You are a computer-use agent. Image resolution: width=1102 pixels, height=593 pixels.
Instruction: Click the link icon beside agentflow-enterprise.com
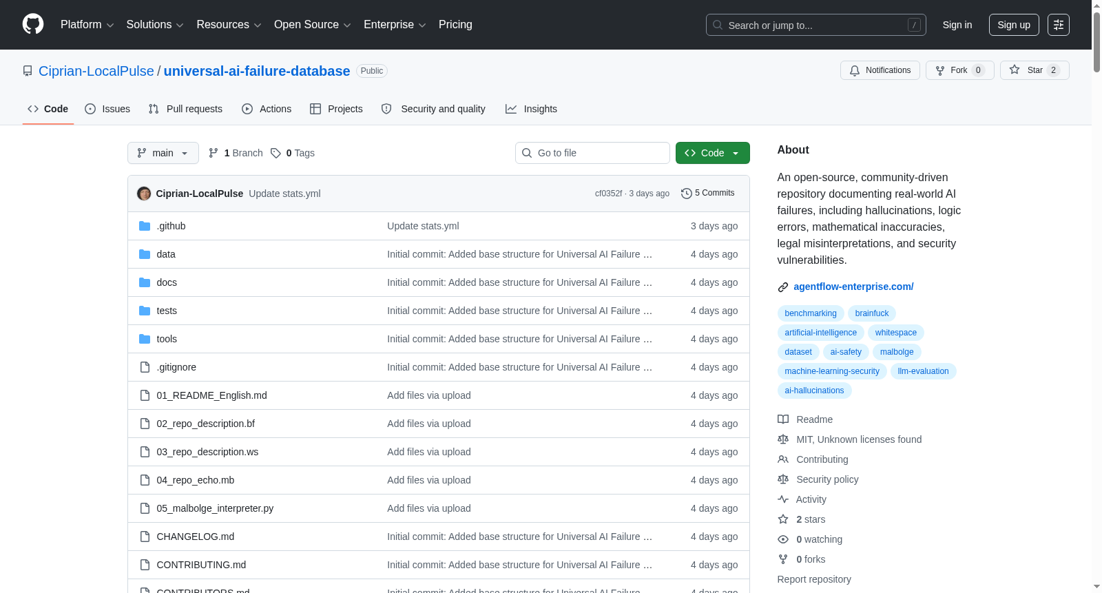point(783,287)
